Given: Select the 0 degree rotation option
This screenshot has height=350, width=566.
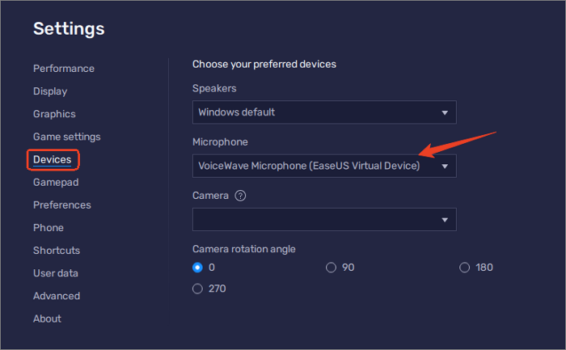Looking at the screenshot, I should [198, 268].
